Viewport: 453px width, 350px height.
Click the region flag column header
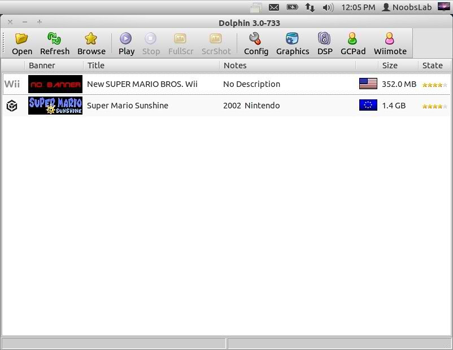367,65
